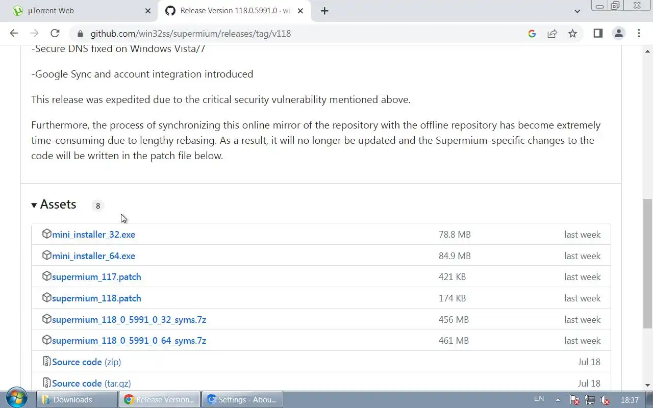Image resolution: width=653 pixels, height=408 pixels.
Task: Open a new tab with plus button
Action: click(x=324, y=11)
